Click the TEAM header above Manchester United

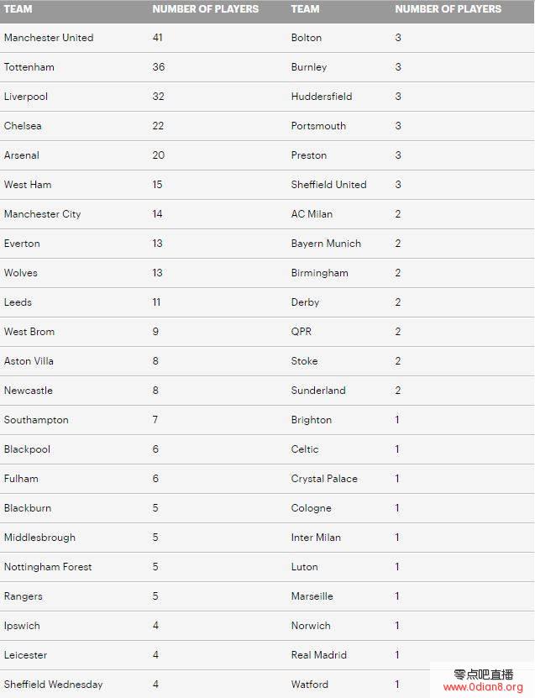(x=18, y=9)
